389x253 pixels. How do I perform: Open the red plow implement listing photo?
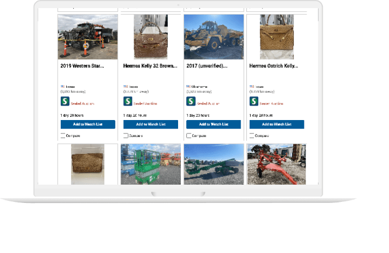coord(277,164)
